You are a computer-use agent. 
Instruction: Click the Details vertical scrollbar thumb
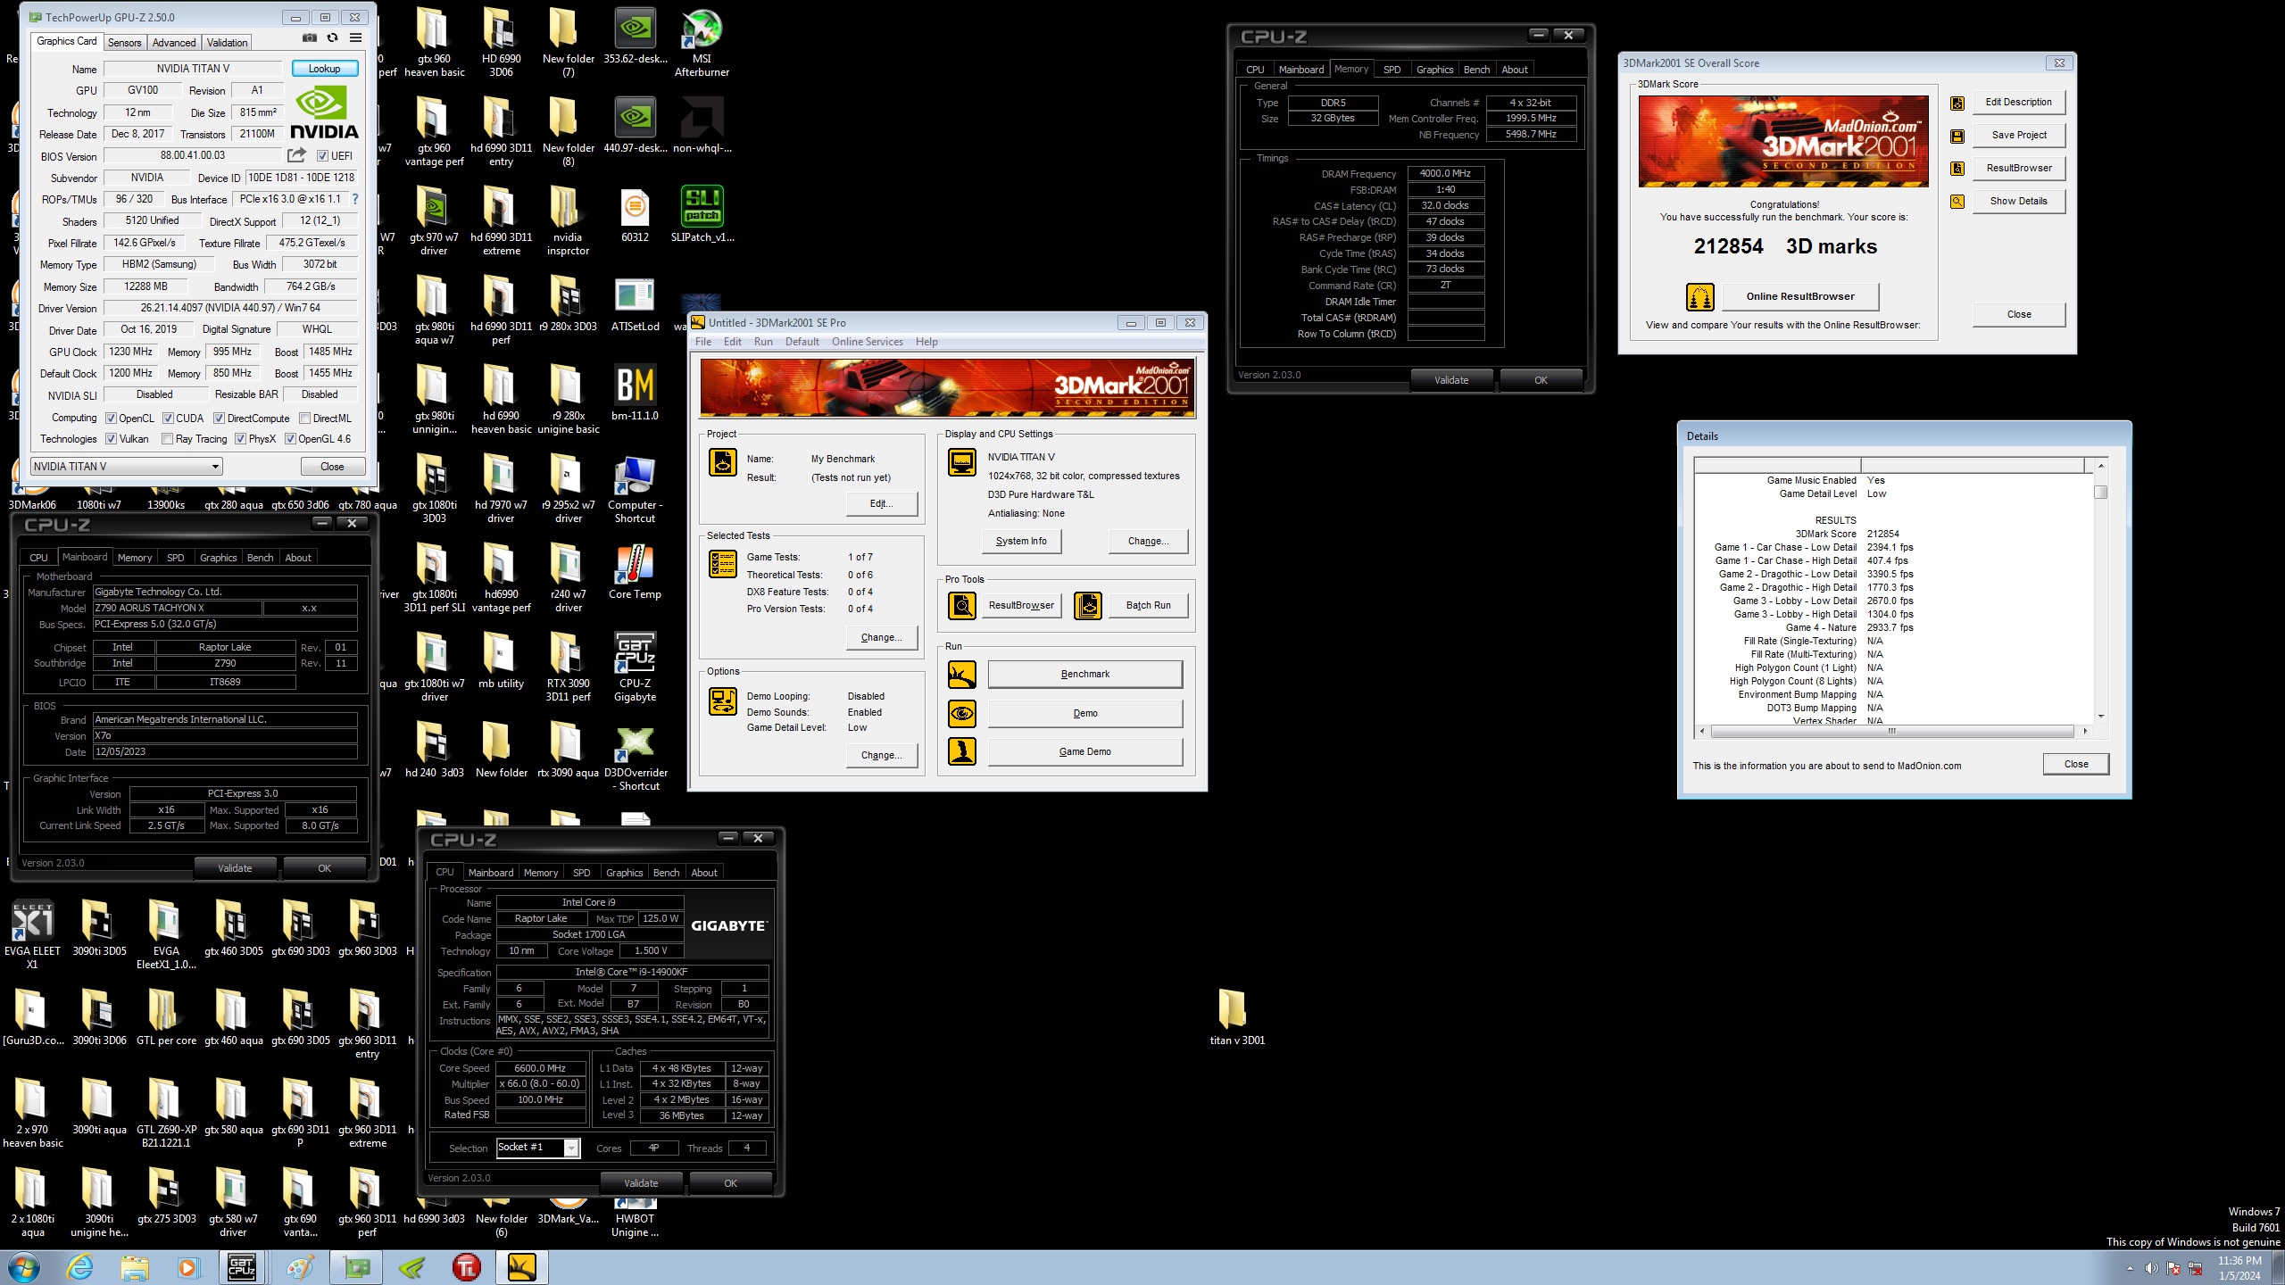tap(2101, 492)
